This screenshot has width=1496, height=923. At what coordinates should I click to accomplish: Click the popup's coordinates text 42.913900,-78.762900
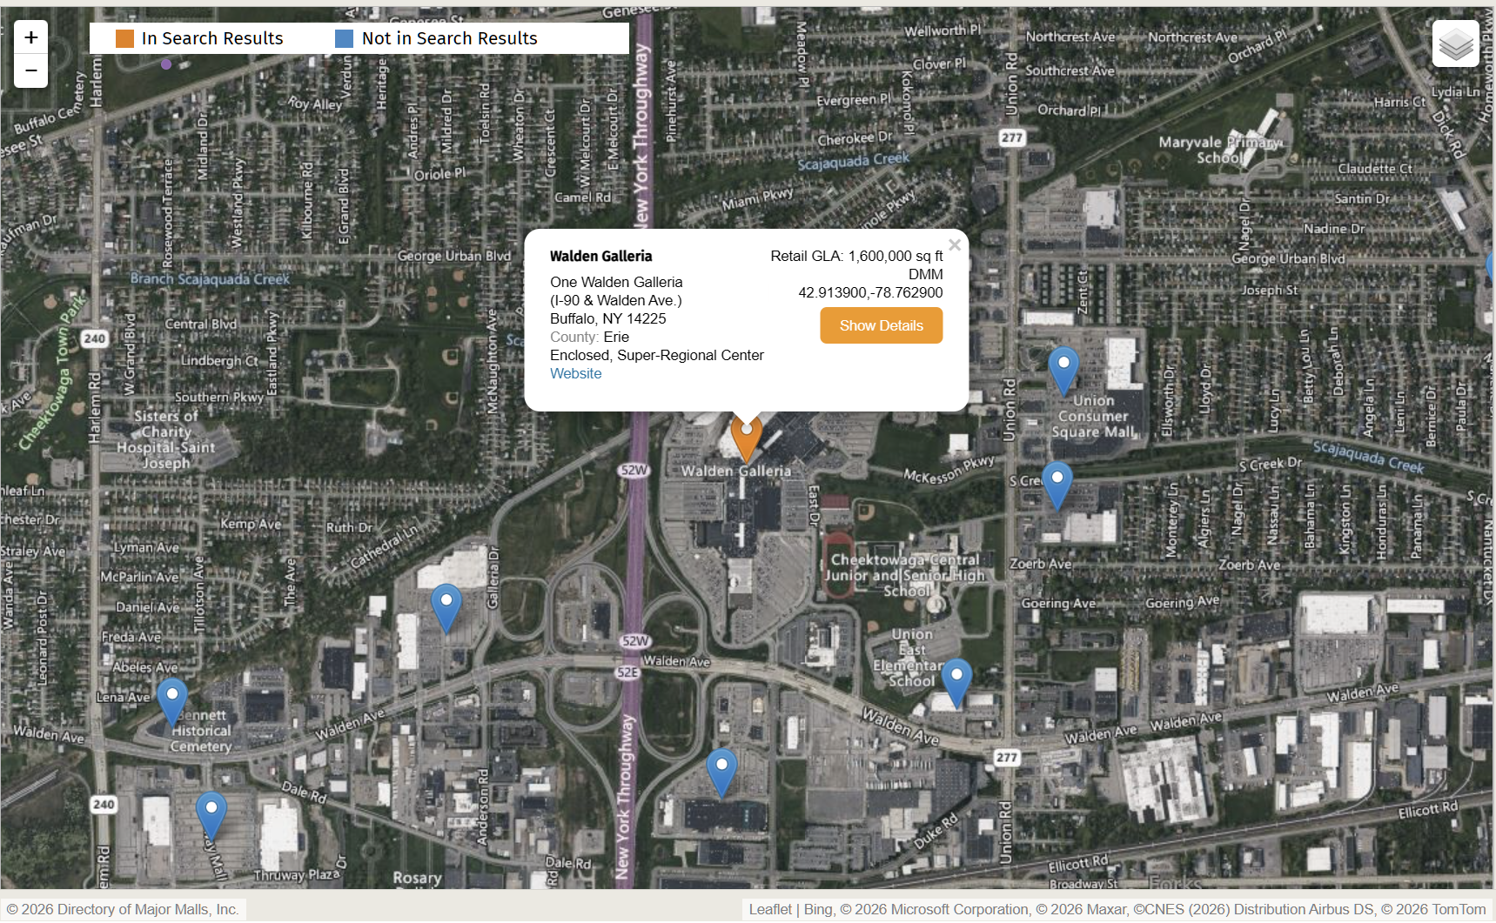coord(870,292)
